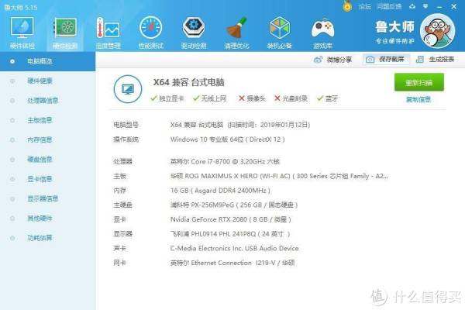The height and width of the screenshot is (310, 465).
Task: Click 飞利浦 PHL0914 monitor value
Action: tap(230, 234)
